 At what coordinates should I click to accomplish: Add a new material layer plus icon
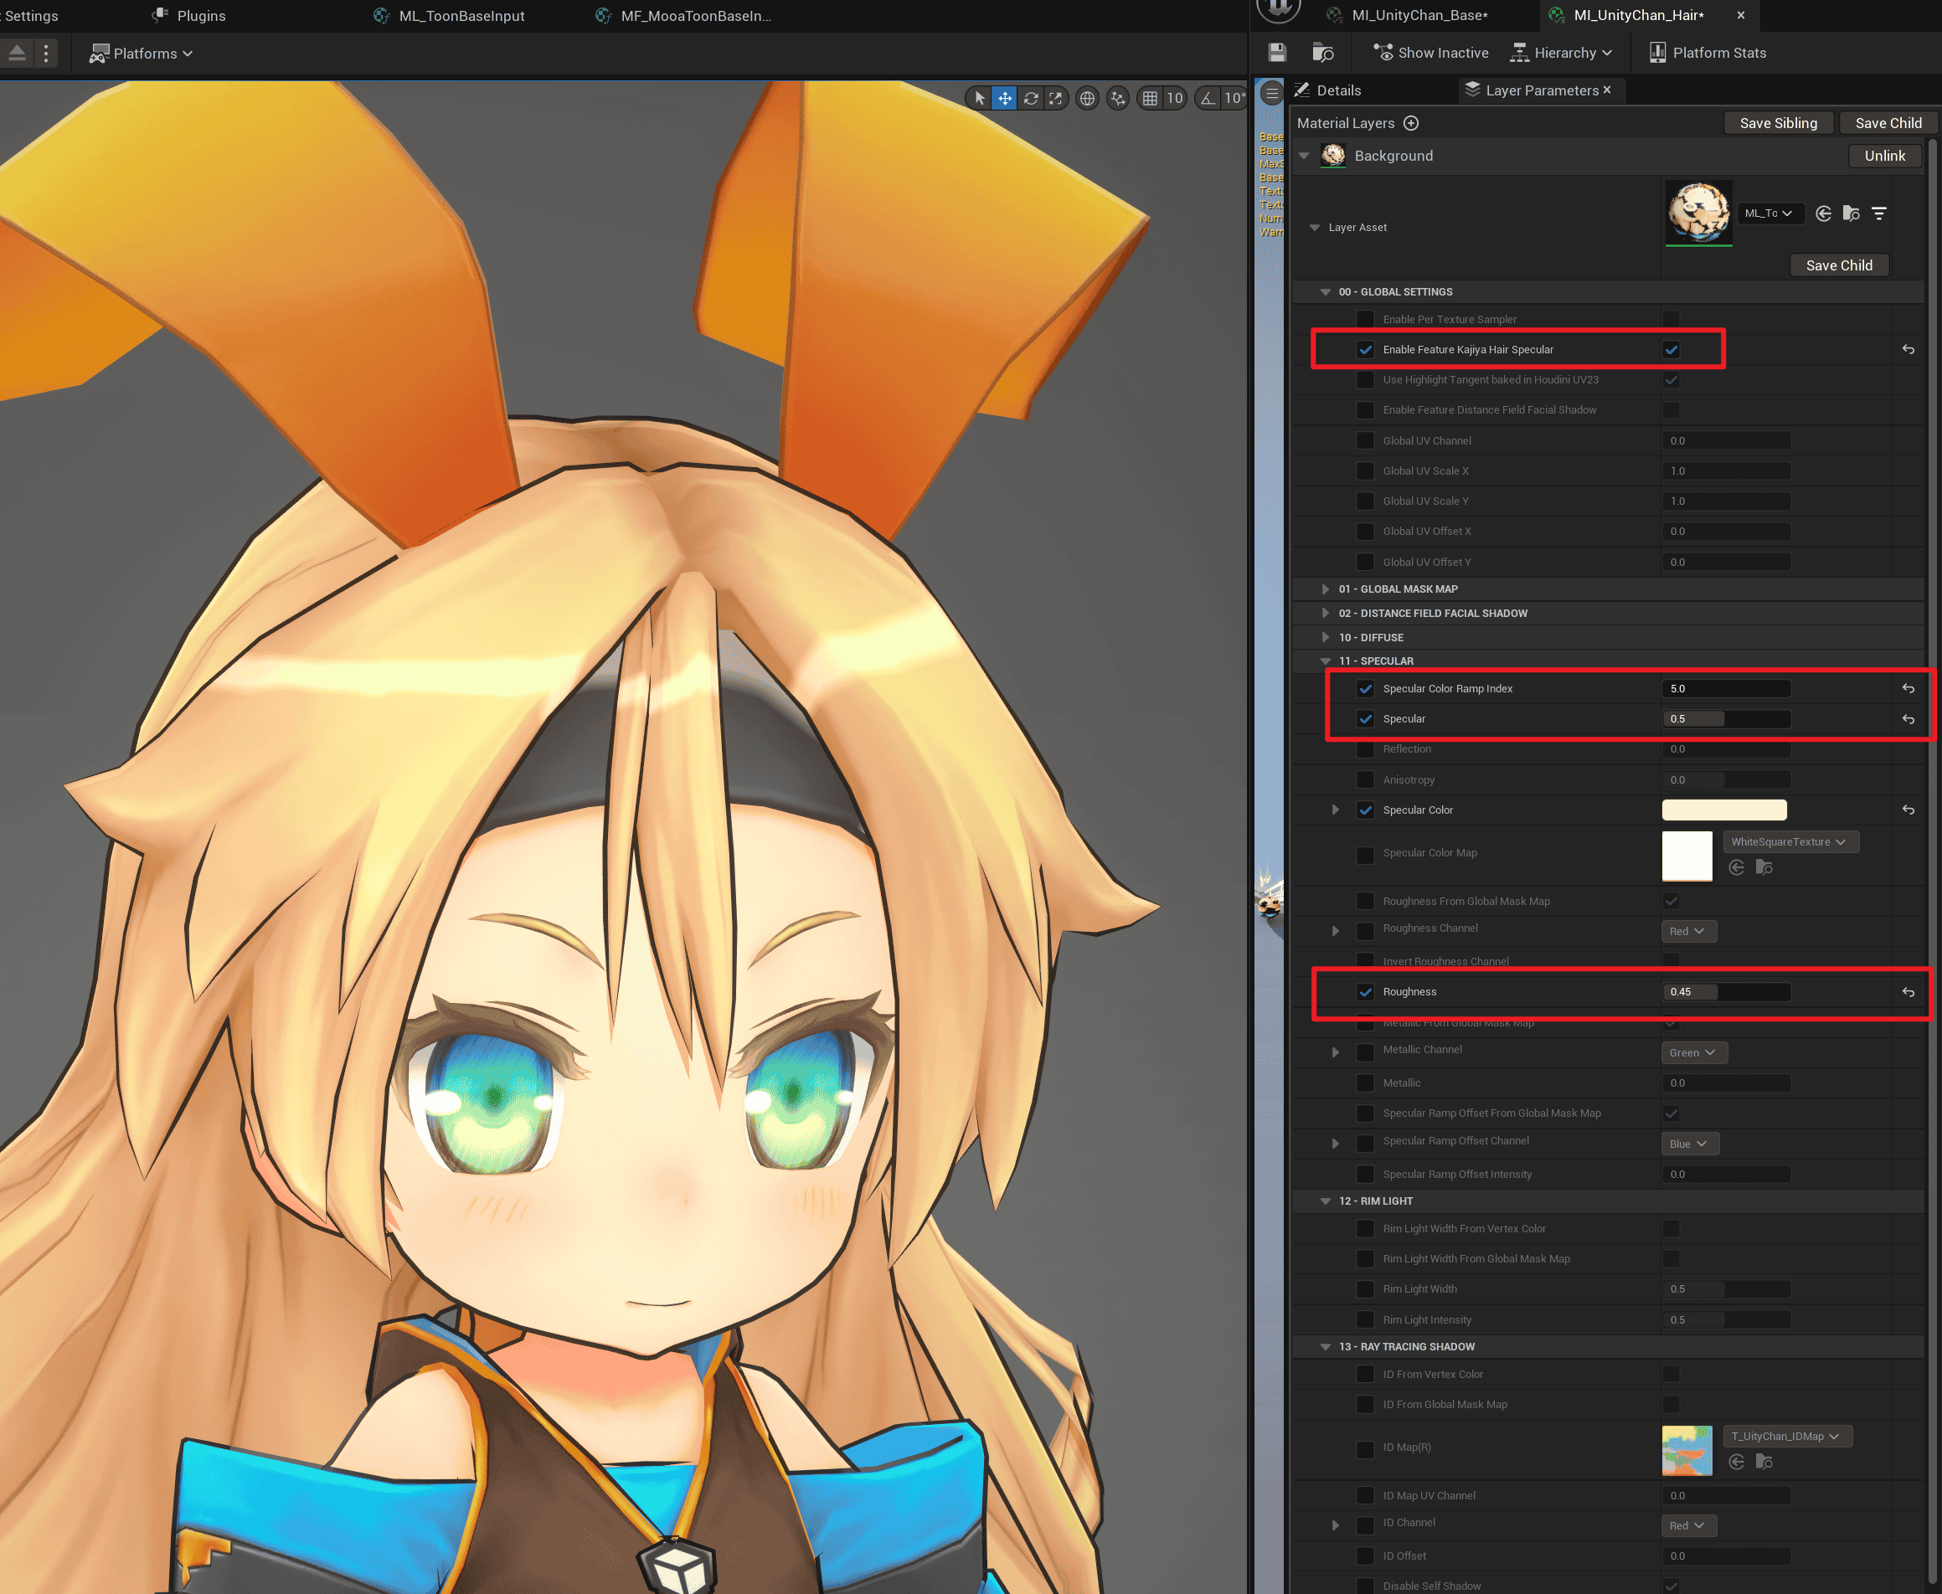(x=1412, y=123)
